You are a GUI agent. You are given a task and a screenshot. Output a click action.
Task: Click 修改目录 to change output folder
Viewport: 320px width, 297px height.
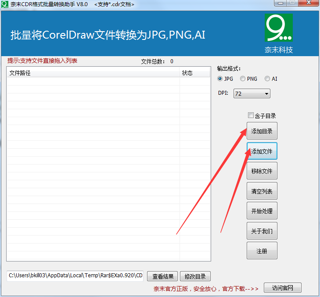195,276
